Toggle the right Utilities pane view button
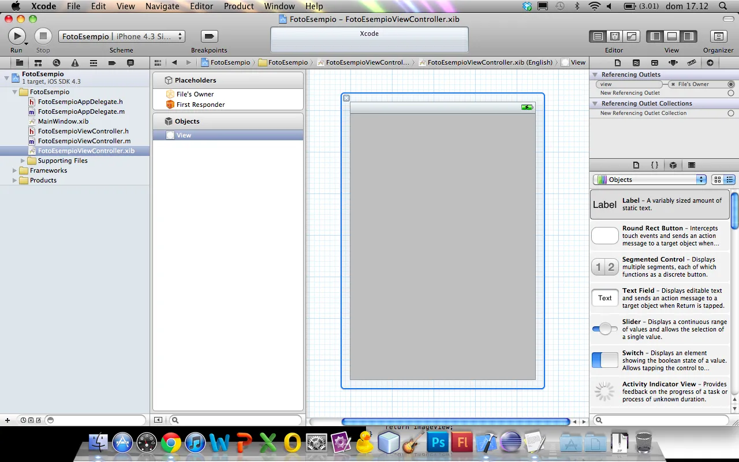Image resolution: width=739 pixels, height=462 pixels. tap(688, 36)
